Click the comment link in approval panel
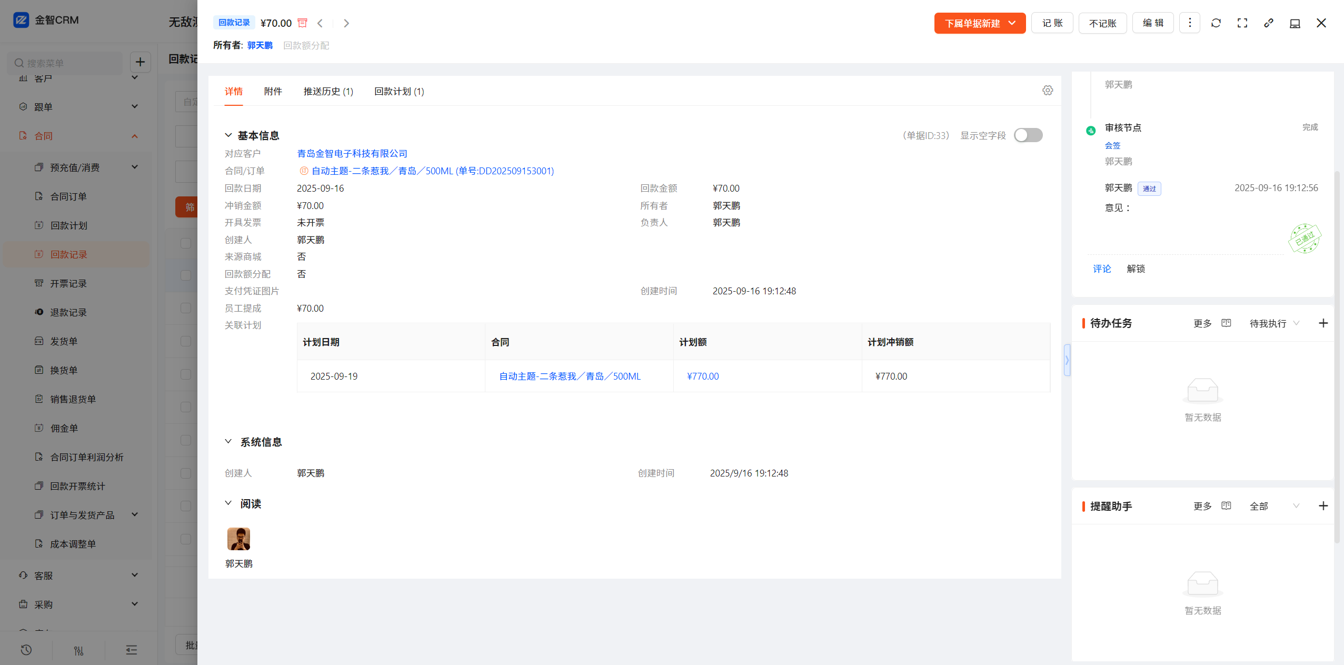 [x=1101, y=269]
